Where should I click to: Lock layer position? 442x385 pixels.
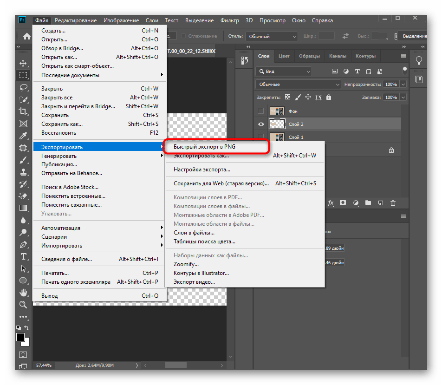(x=308, y=97)
